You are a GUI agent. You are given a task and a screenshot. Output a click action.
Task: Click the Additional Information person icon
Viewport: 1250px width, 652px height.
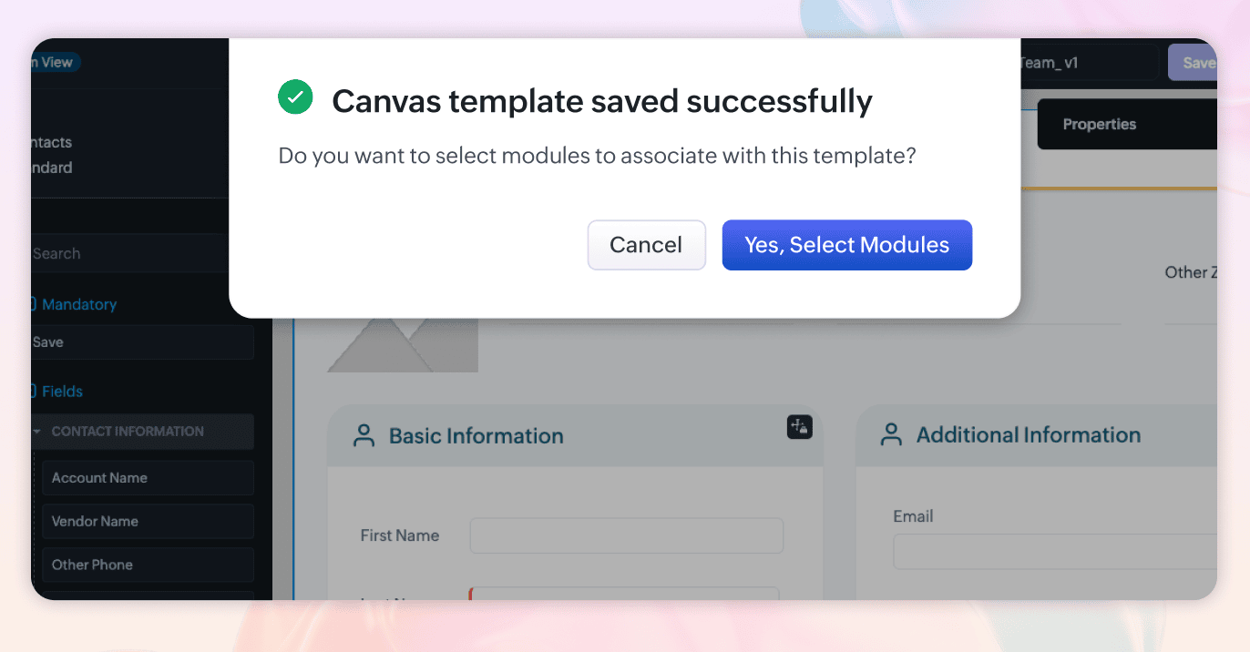tap(891, 434)
